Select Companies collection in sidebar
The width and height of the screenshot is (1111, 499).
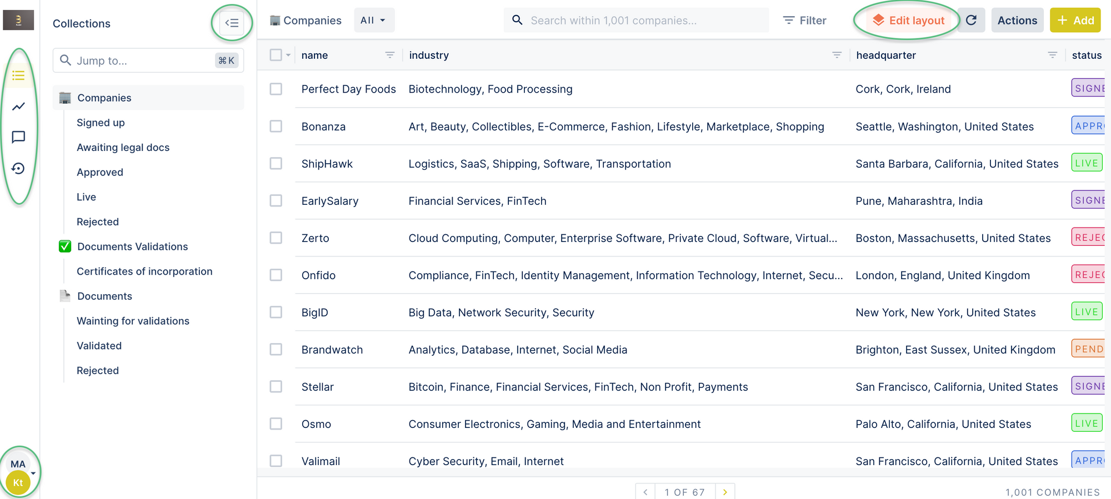point(148,98)
